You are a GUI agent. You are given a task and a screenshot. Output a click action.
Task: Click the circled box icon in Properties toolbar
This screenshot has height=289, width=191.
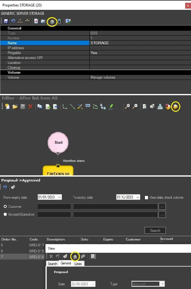pos(52,21)
